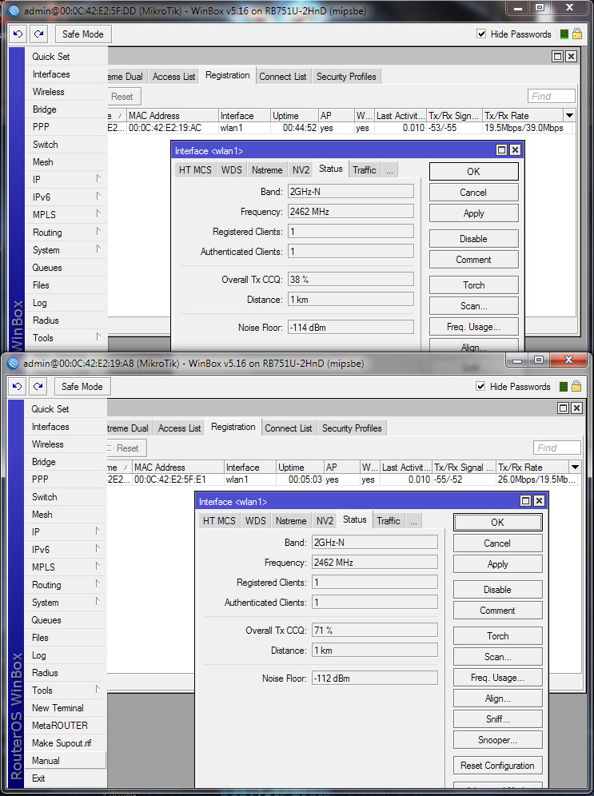Select registration row 00:0C:42:E2:19:AC

coord(341,128)
